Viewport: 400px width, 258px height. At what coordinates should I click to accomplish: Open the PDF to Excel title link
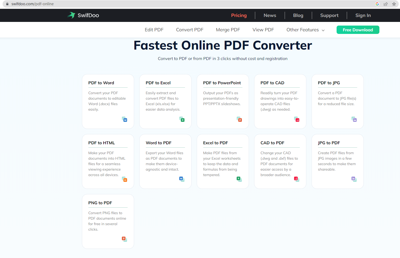[x=158, y=83]
